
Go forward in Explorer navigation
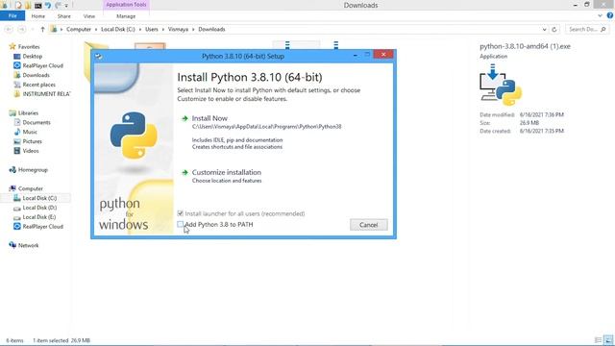point(22,30)
